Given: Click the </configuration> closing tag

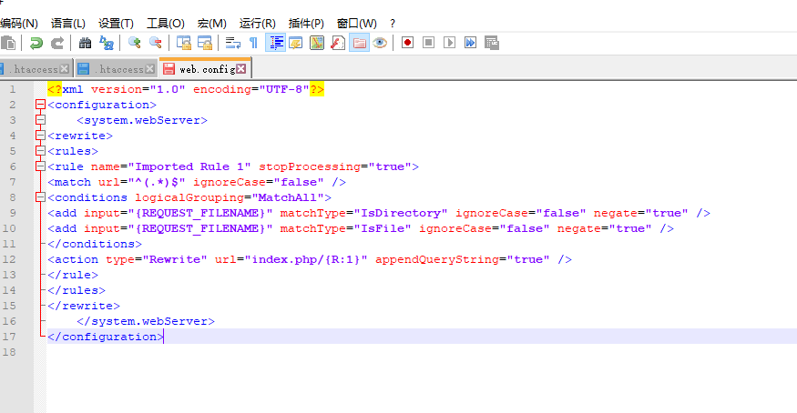Looking at the screenshot, I should coord(106,337).
